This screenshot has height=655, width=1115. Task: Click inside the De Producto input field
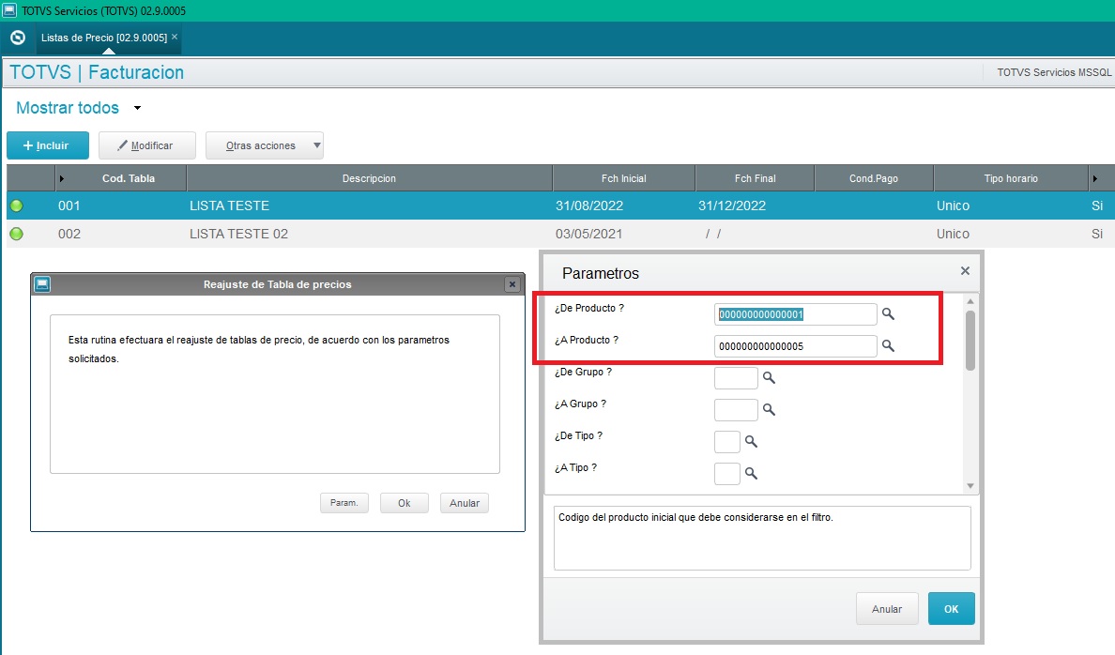point(793,314)
